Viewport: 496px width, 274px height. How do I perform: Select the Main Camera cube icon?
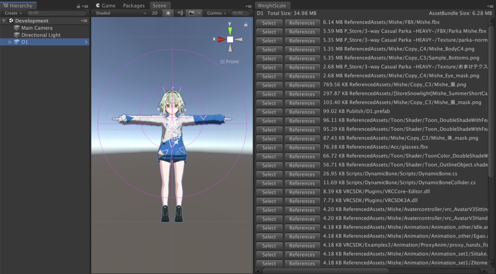pyautogui.click(x=17, y=28)
